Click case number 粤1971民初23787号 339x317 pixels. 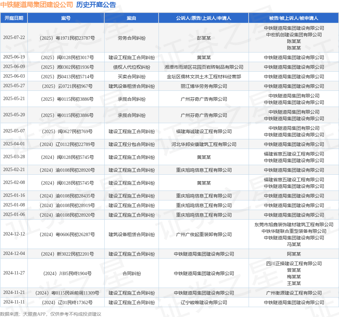coord(67,38)
